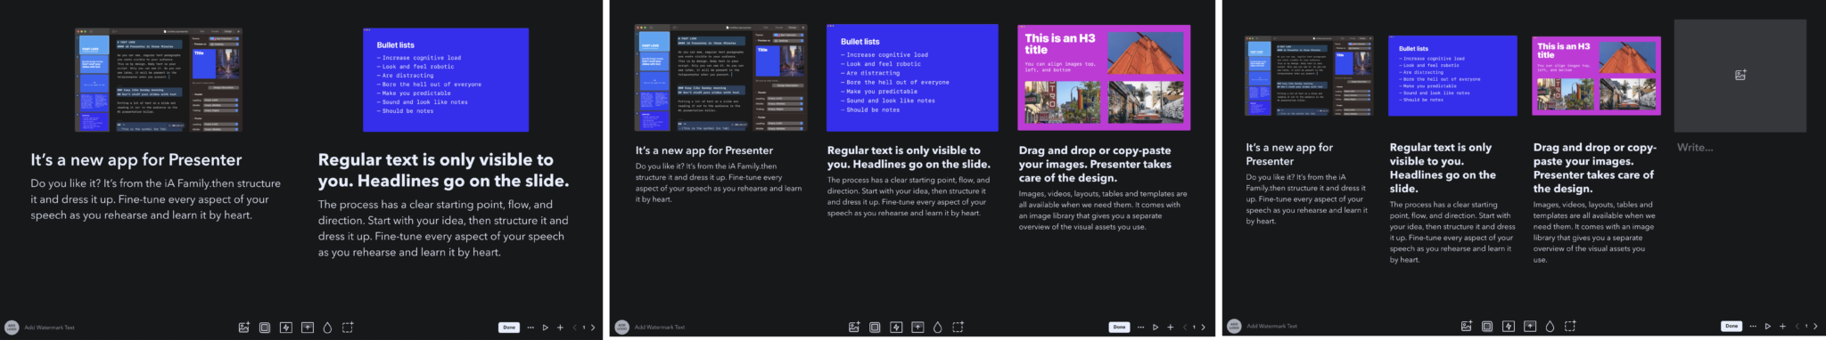
Task: Click the dashed add-cell icon in the two-column window
Action: point(348,328)
